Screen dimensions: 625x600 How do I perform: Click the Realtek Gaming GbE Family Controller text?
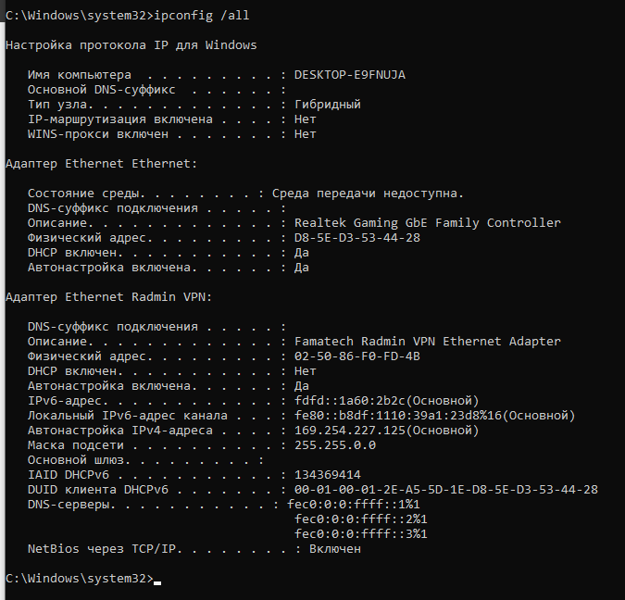(x=427, y=223)
